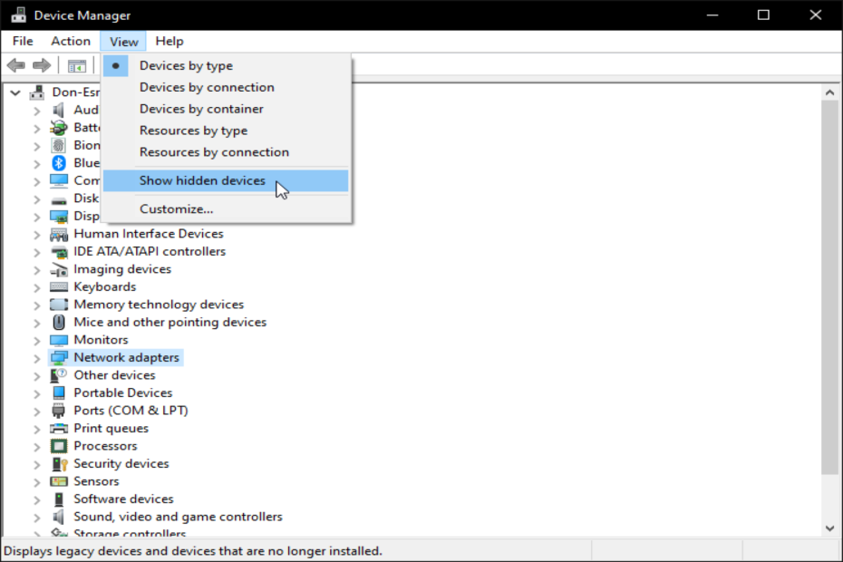Click the Portable Devices icon

click(x=59, y=393)
